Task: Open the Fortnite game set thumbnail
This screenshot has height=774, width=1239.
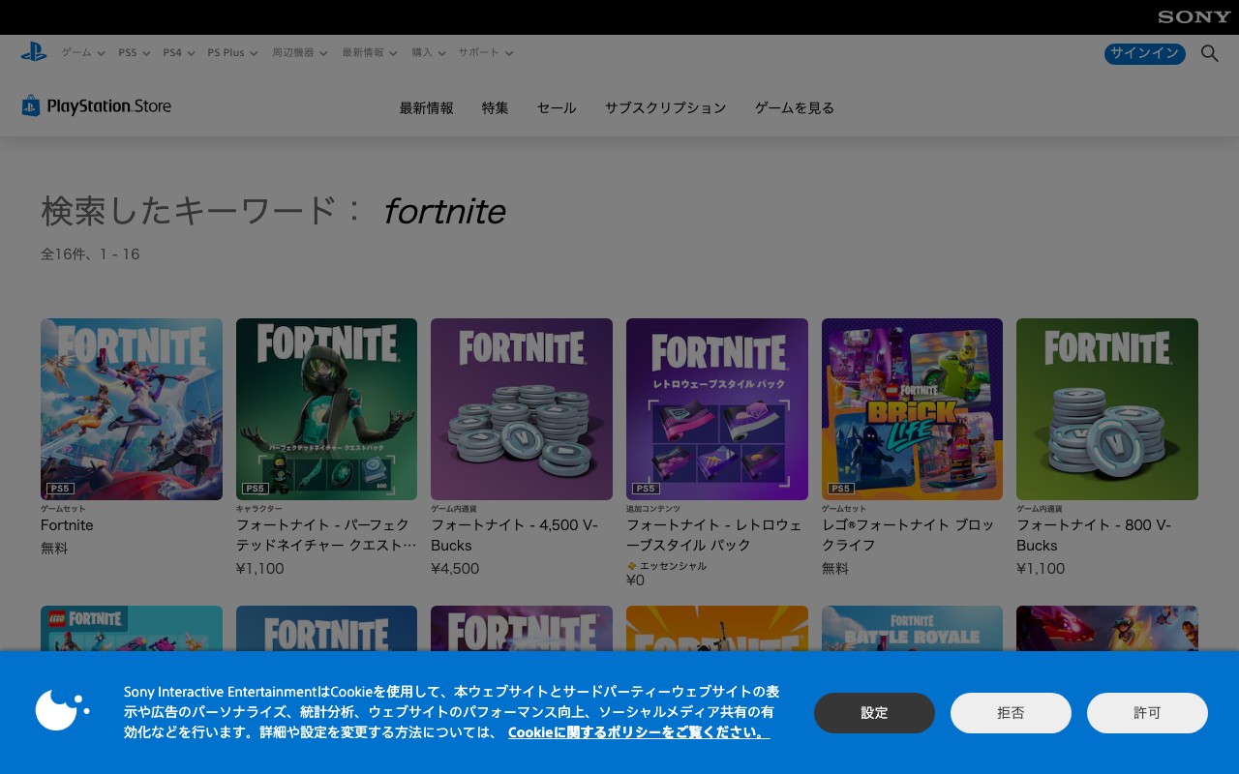Action: [132, 409]
